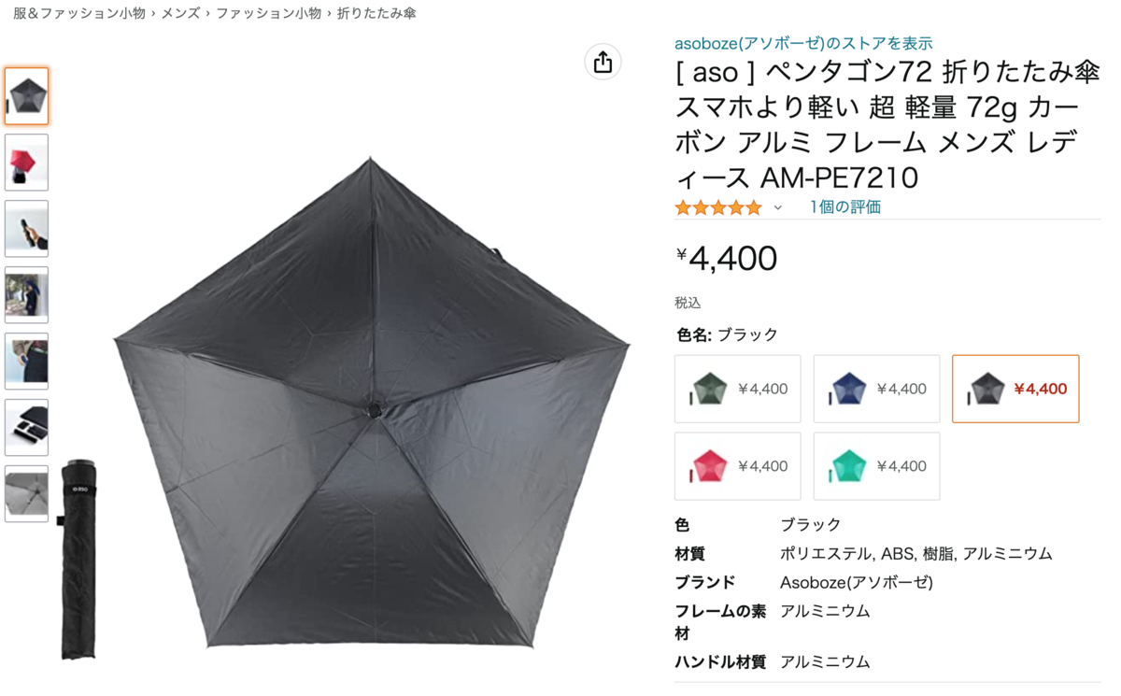Choose the pink umbrella color option

tap(737, 466)
